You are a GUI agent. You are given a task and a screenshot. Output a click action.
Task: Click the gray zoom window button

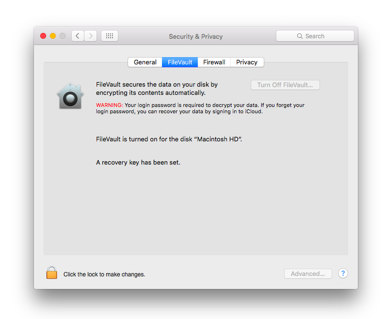click(63, 36)
